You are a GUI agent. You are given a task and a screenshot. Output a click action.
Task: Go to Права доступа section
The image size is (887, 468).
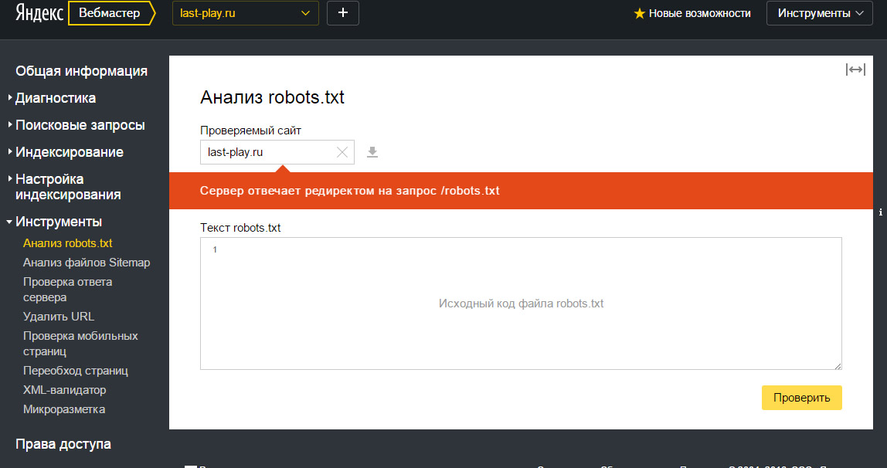(63, 444)
